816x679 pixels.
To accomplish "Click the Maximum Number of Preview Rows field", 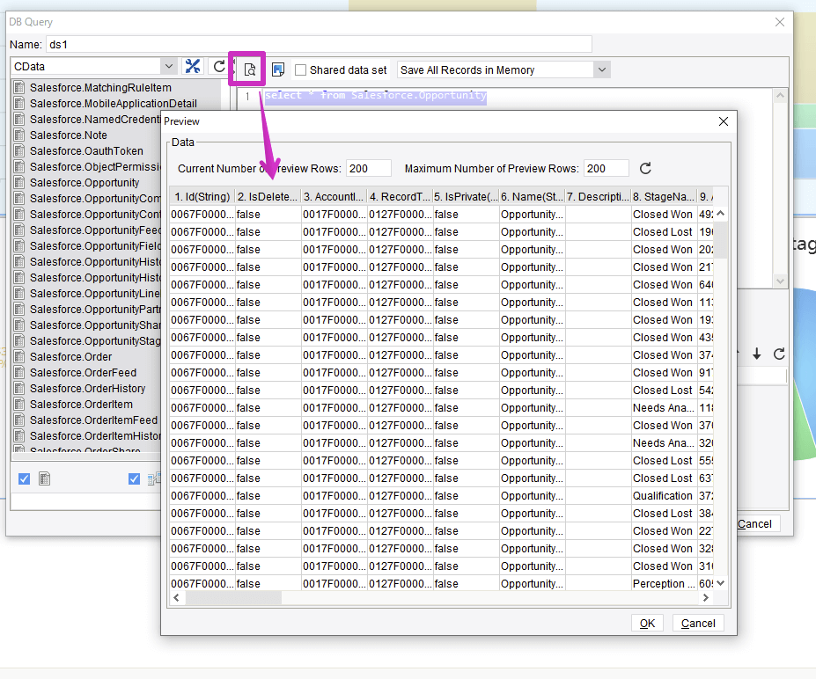I will [x=606, y=169].
